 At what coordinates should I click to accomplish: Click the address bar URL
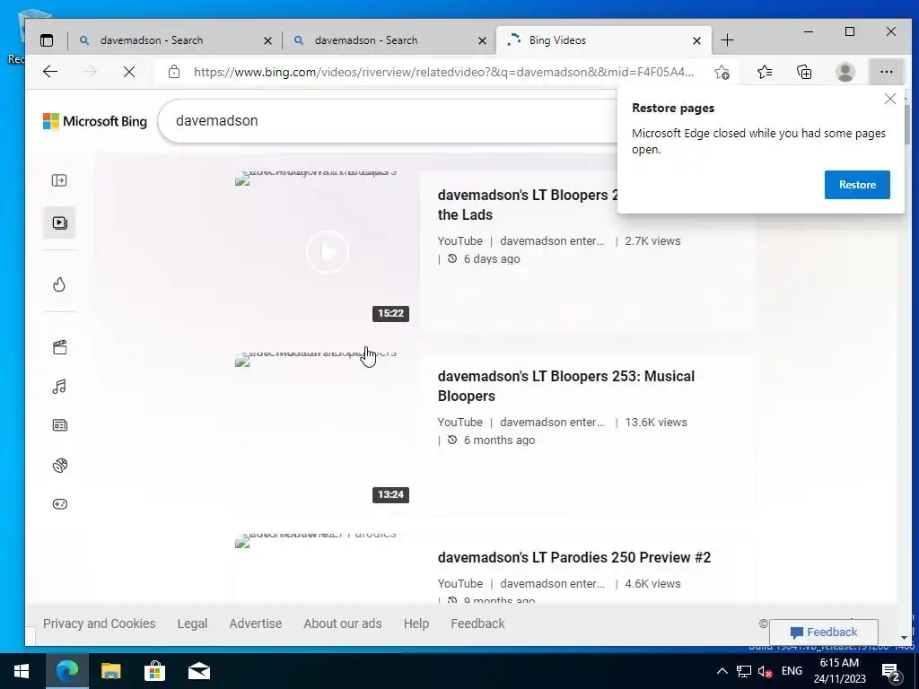pyautogui.click(x=443, y=72)
